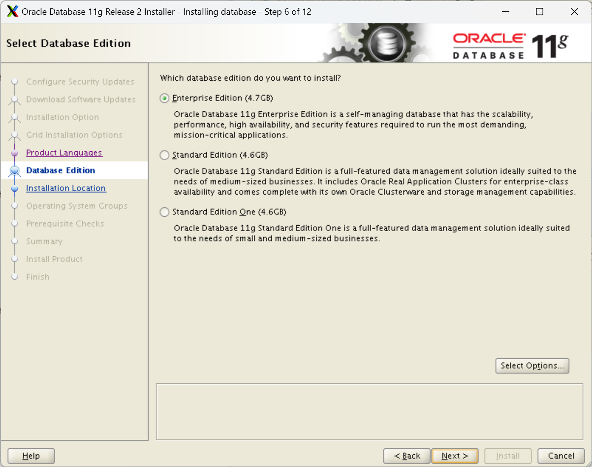Click Operating System Groups step
Viewport: 592px width, 467px height.
[77, 206]
